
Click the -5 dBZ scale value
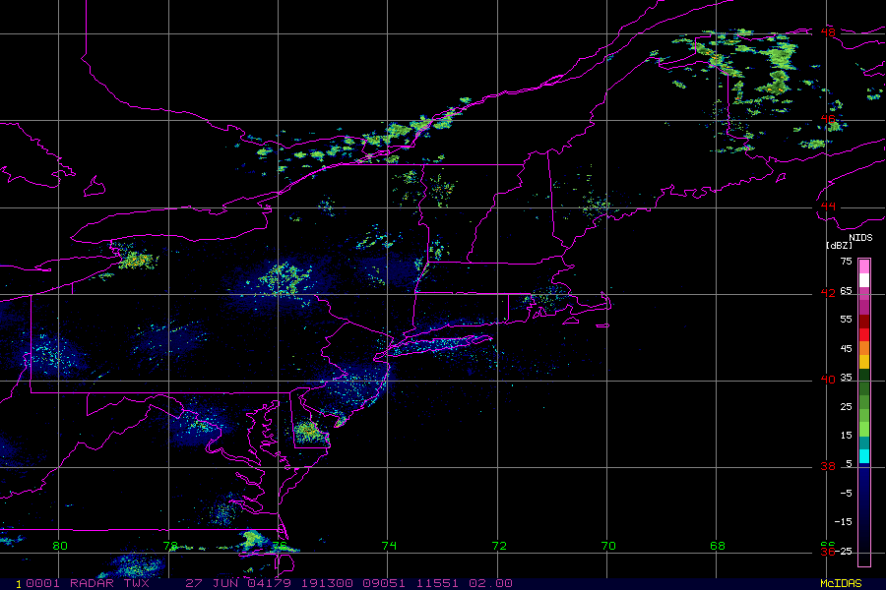pos(846,494)
